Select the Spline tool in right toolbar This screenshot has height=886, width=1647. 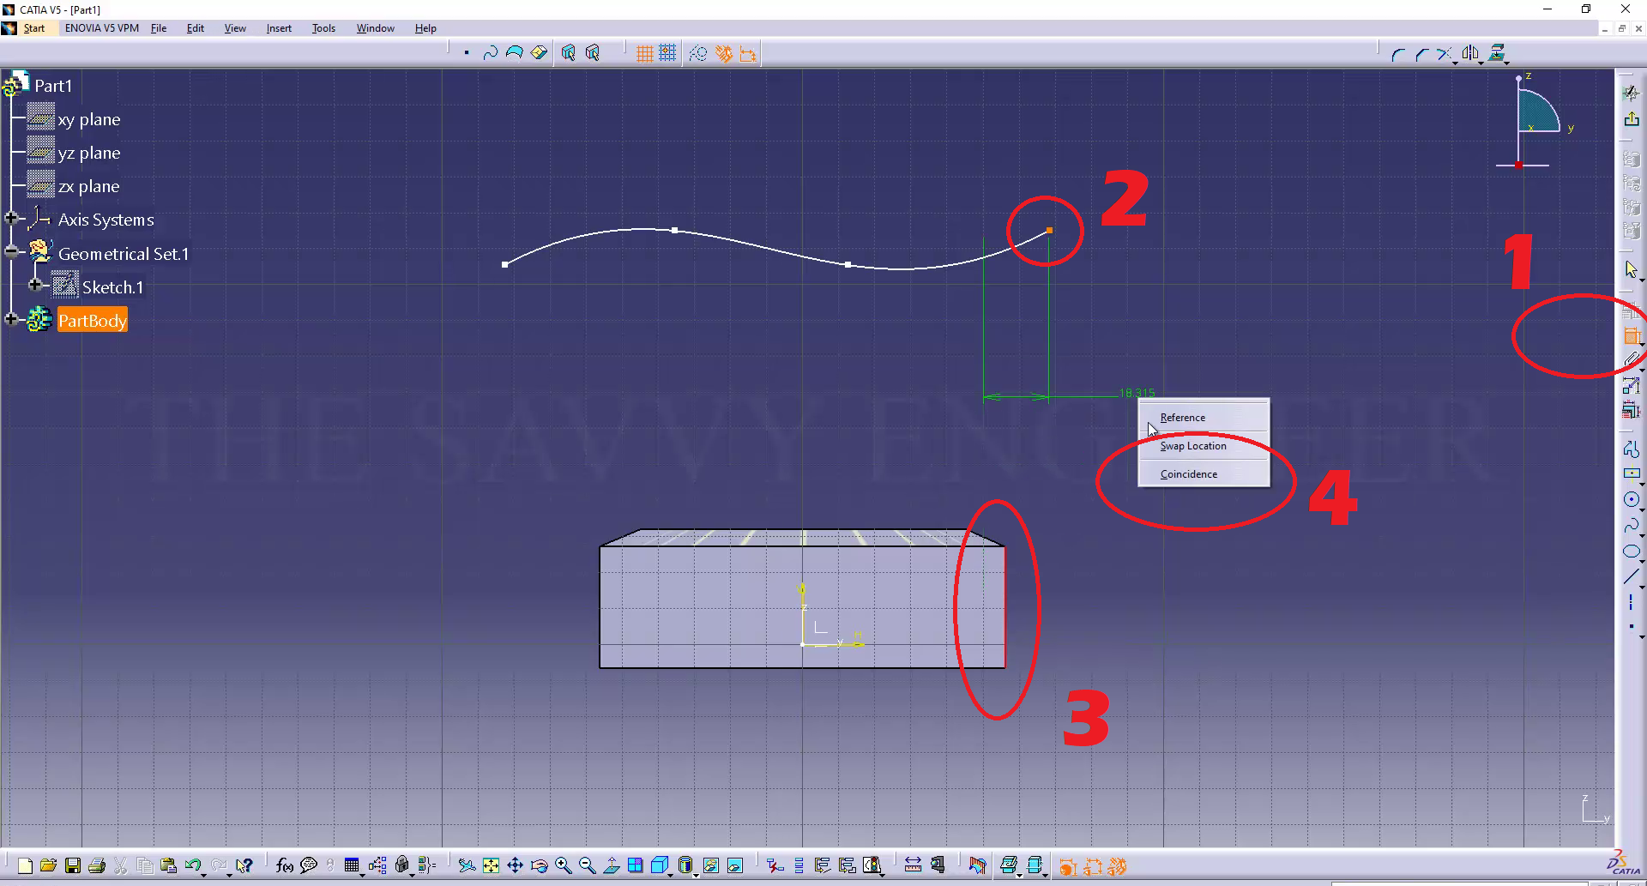tap(1631, 525)
